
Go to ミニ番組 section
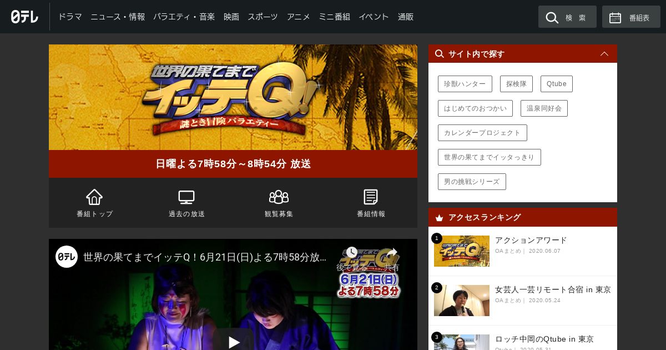(x=334, y=17)
